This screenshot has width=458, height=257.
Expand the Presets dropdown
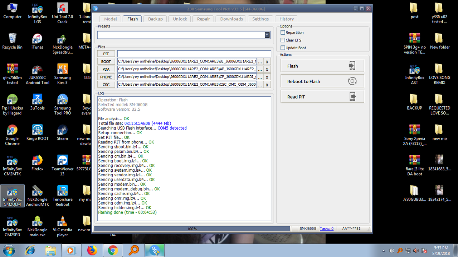[x=267, y=35]
